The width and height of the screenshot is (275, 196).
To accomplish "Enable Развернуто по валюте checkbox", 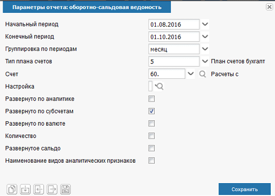I will pos(151,124).
